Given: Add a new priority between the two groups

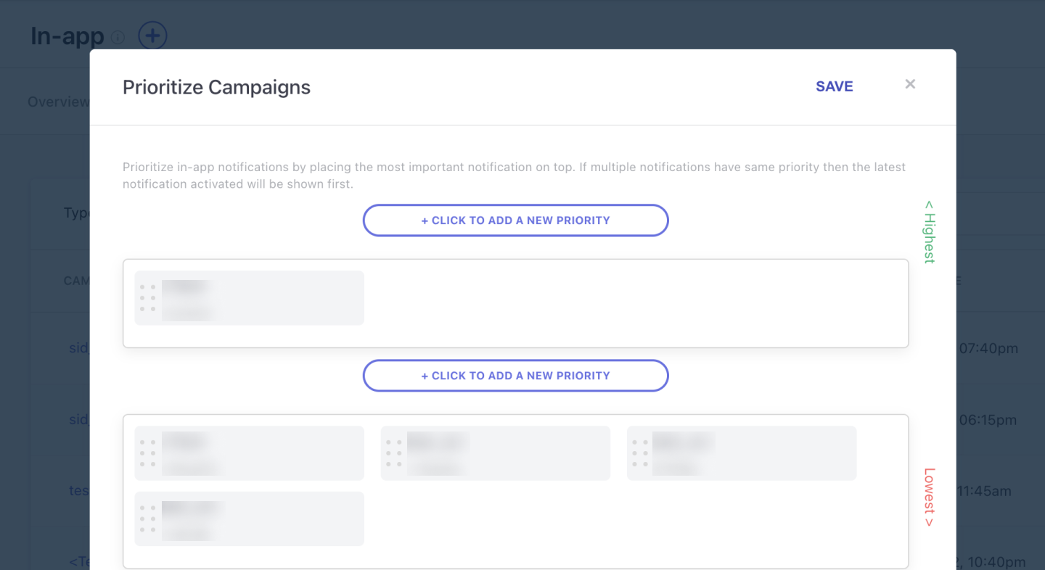Looking at the screenshot, I should (515, 376).
